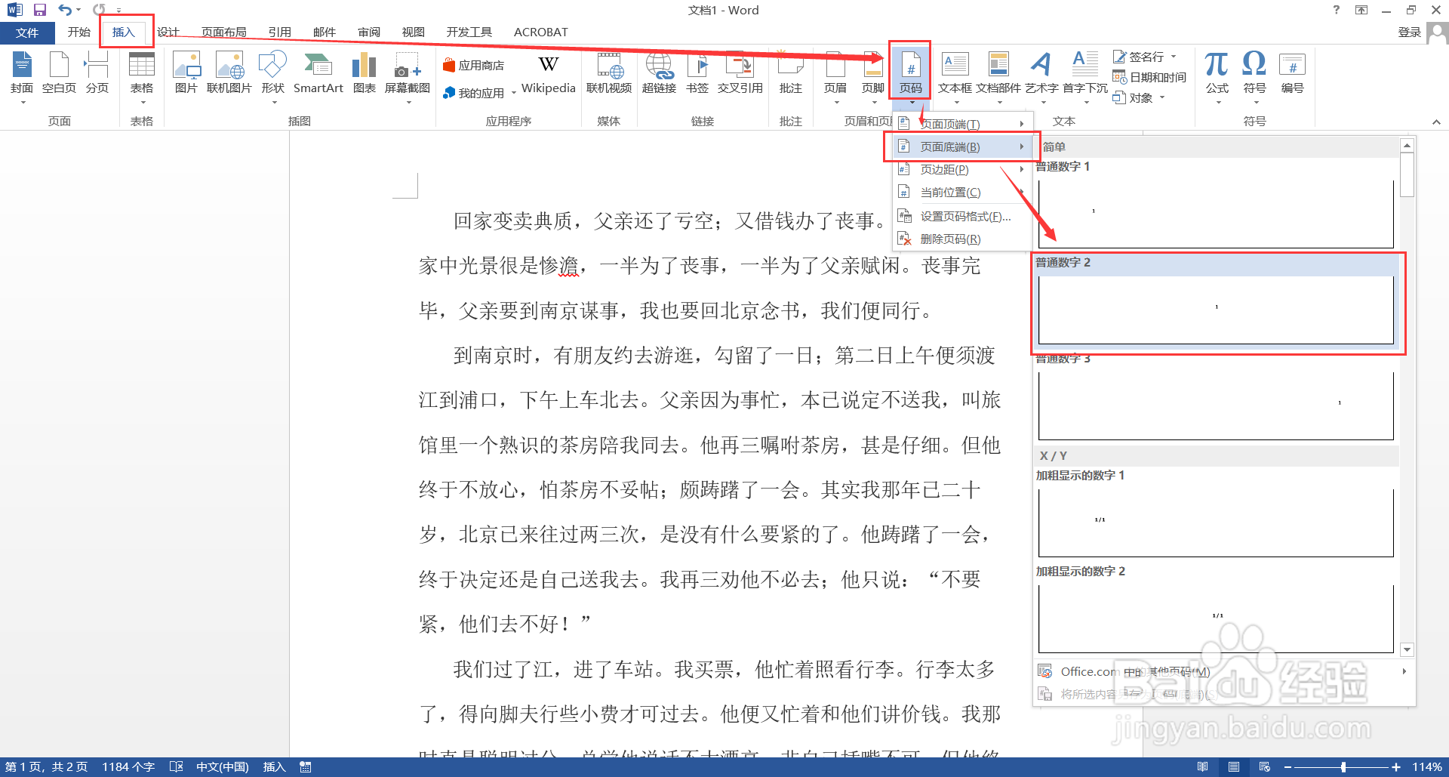Image resolution: width=1449 pixels, height=777 pixels.
Task: Insert Date and Time (日期和时间)
Action: point(1149,77)
